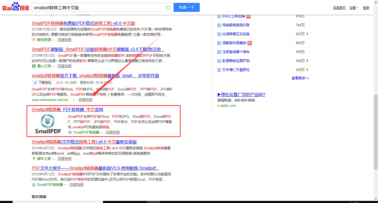
Task: Expand dropdown arrow next to 脚本之家
Action: pos(53,159)
